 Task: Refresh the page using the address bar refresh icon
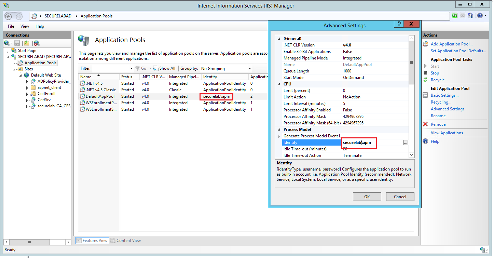tap(455, 16)
